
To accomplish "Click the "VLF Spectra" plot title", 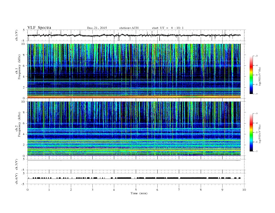I will (39, 27).
